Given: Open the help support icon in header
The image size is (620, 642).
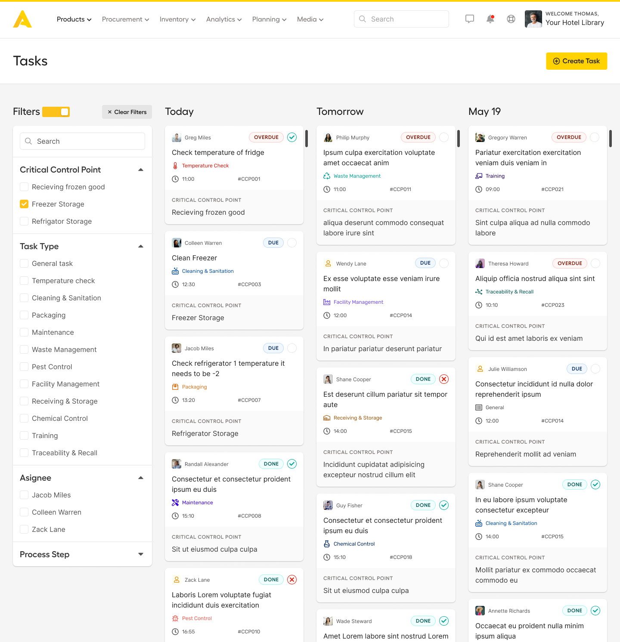Looking at the screenshot, I should click(x=511, y=19).
